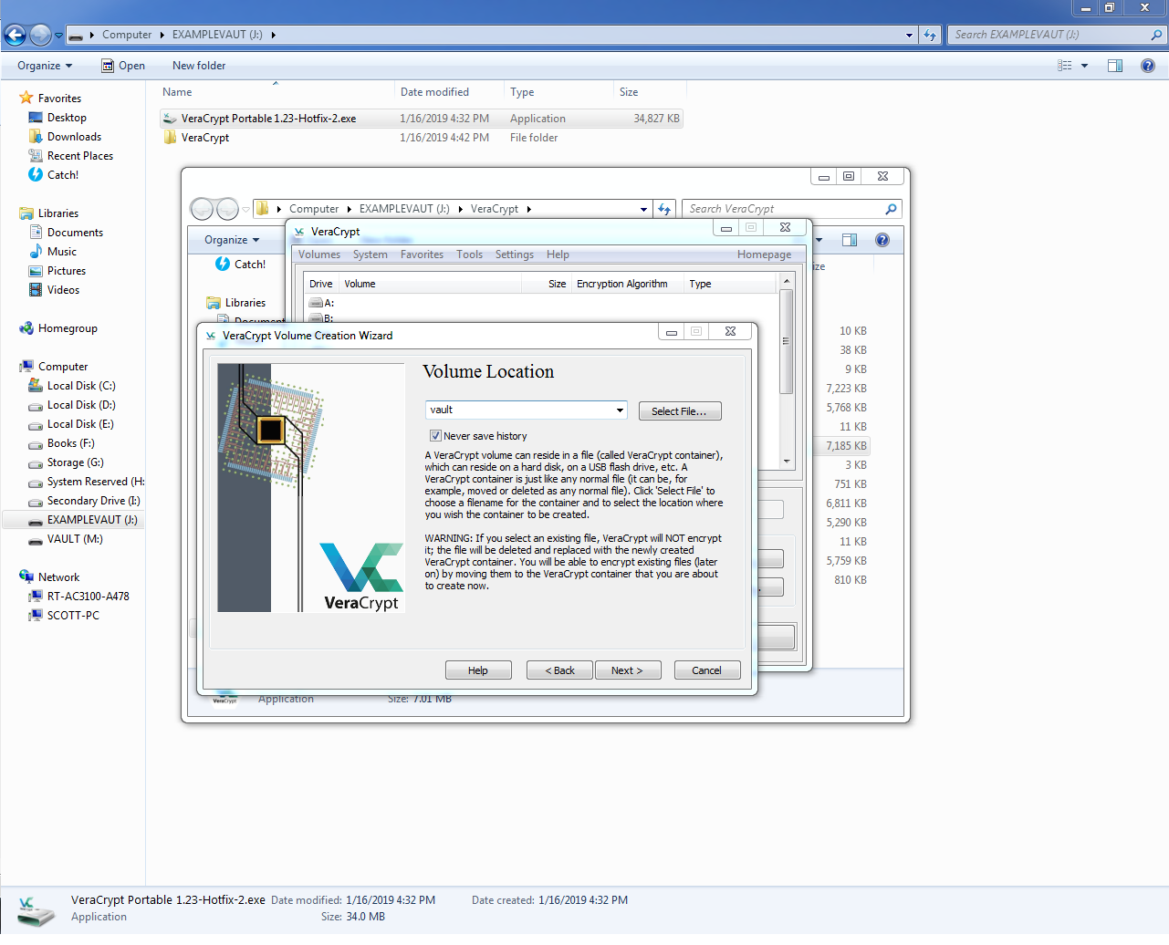The width and height of the screenshot is (1169, 945).
Task: Open the Volumes menu in VeraCrypt
Action: pyautogui.click(x=319, y=254)
